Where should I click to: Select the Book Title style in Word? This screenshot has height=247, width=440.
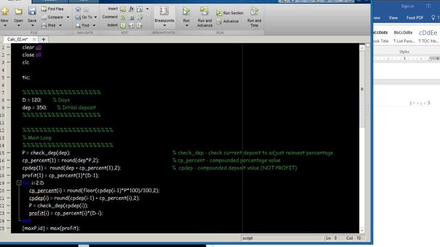(x=380, y=36)
